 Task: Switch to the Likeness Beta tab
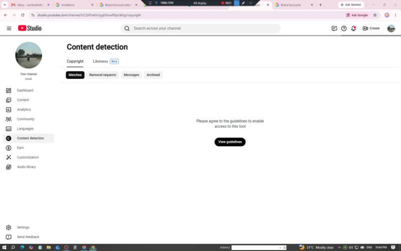[106, 61]
